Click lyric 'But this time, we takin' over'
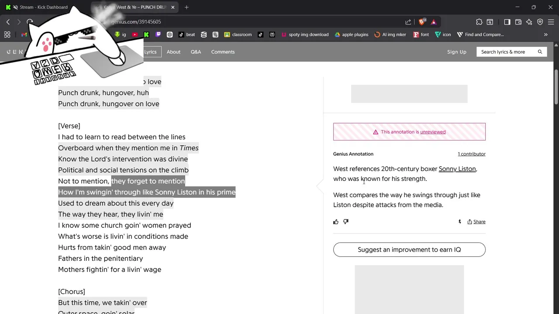Viewport: 559px width, 314px height. click(x=103, y=303)
